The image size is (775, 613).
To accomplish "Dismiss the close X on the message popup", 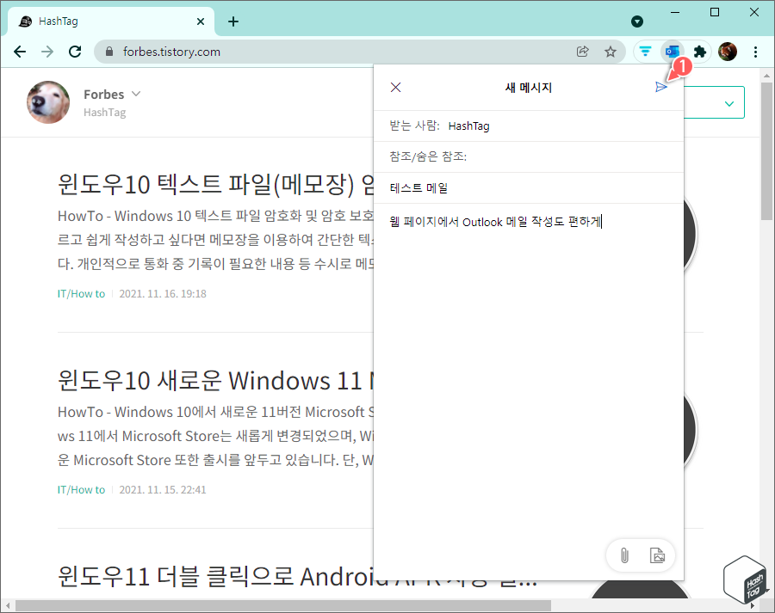I will point(395,86).
